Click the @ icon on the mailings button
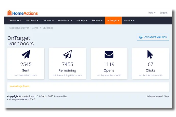 141,37
